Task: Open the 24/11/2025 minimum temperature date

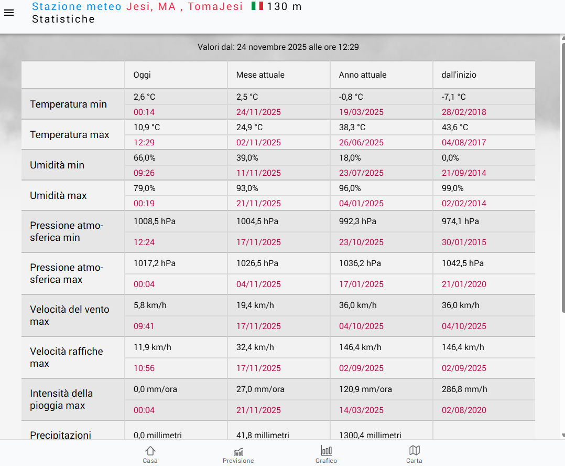Action: [x=258, y=112]
